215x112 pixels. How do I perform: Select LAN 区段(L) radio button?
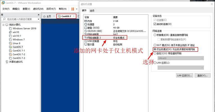(x=155, y=63)
